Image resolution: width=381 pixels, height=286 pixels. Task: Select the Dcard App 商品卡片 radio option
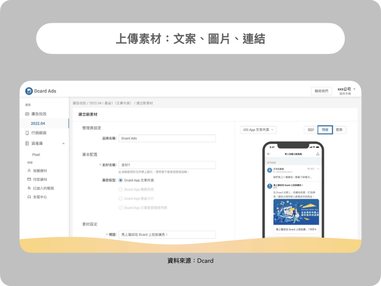coord(121,199)
